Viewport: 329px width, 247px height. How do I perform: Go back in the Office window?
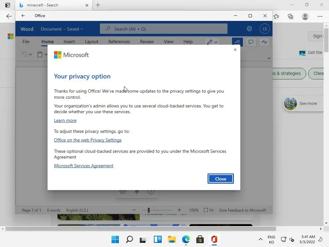coord(23,15)
